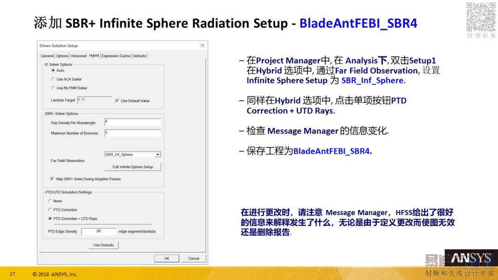Click the Lambda Target field
Image resolution: width=498 pixels, height=280 pixels.
[x=95, y=100]
